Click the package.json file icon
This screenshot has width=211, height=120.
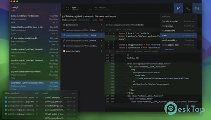[64, 25]
